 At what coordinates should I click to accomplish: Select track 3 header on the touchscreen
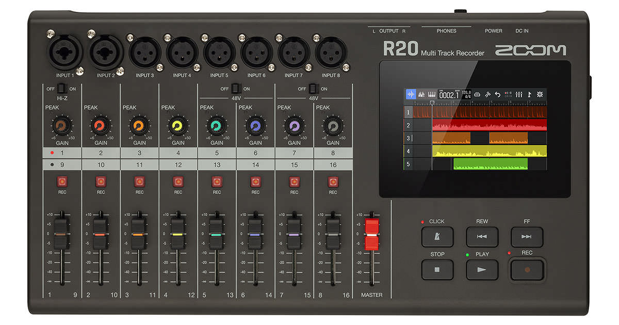tap(408, 138)
